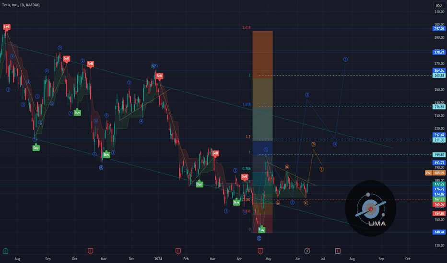Click the Nov label on the time axis
The height and width of the screenshot is (263, 447).
[x=104, y=259]
